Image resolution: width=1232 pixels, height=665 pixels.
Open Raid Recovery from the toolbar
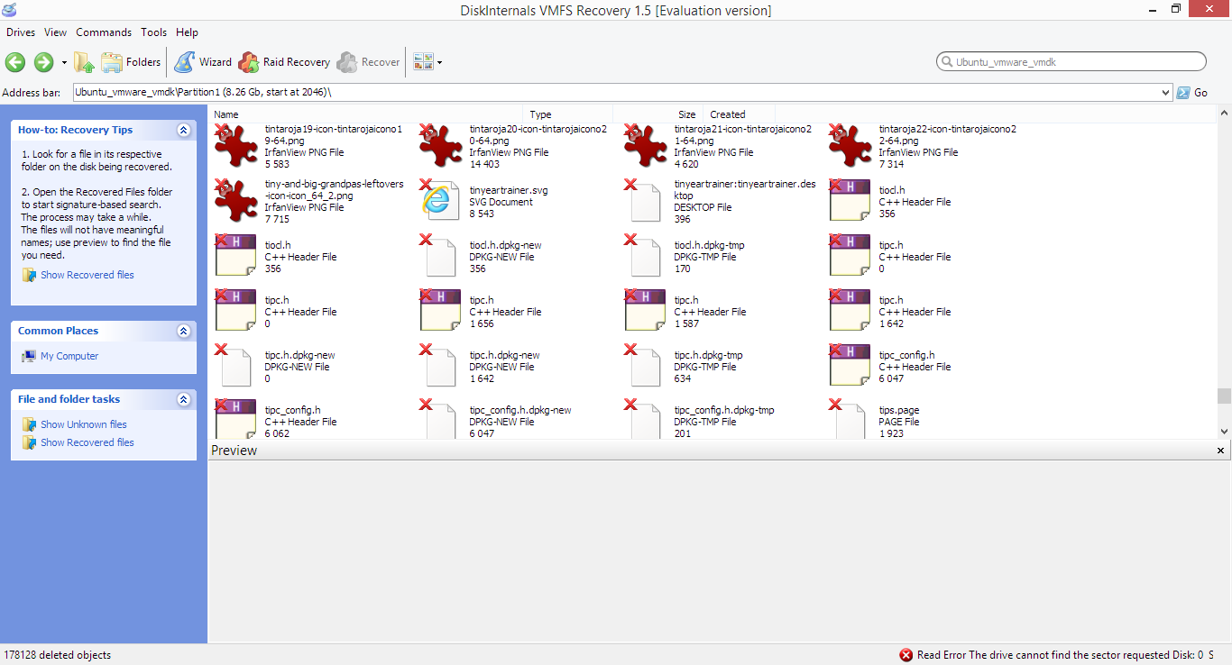(284, 62)
